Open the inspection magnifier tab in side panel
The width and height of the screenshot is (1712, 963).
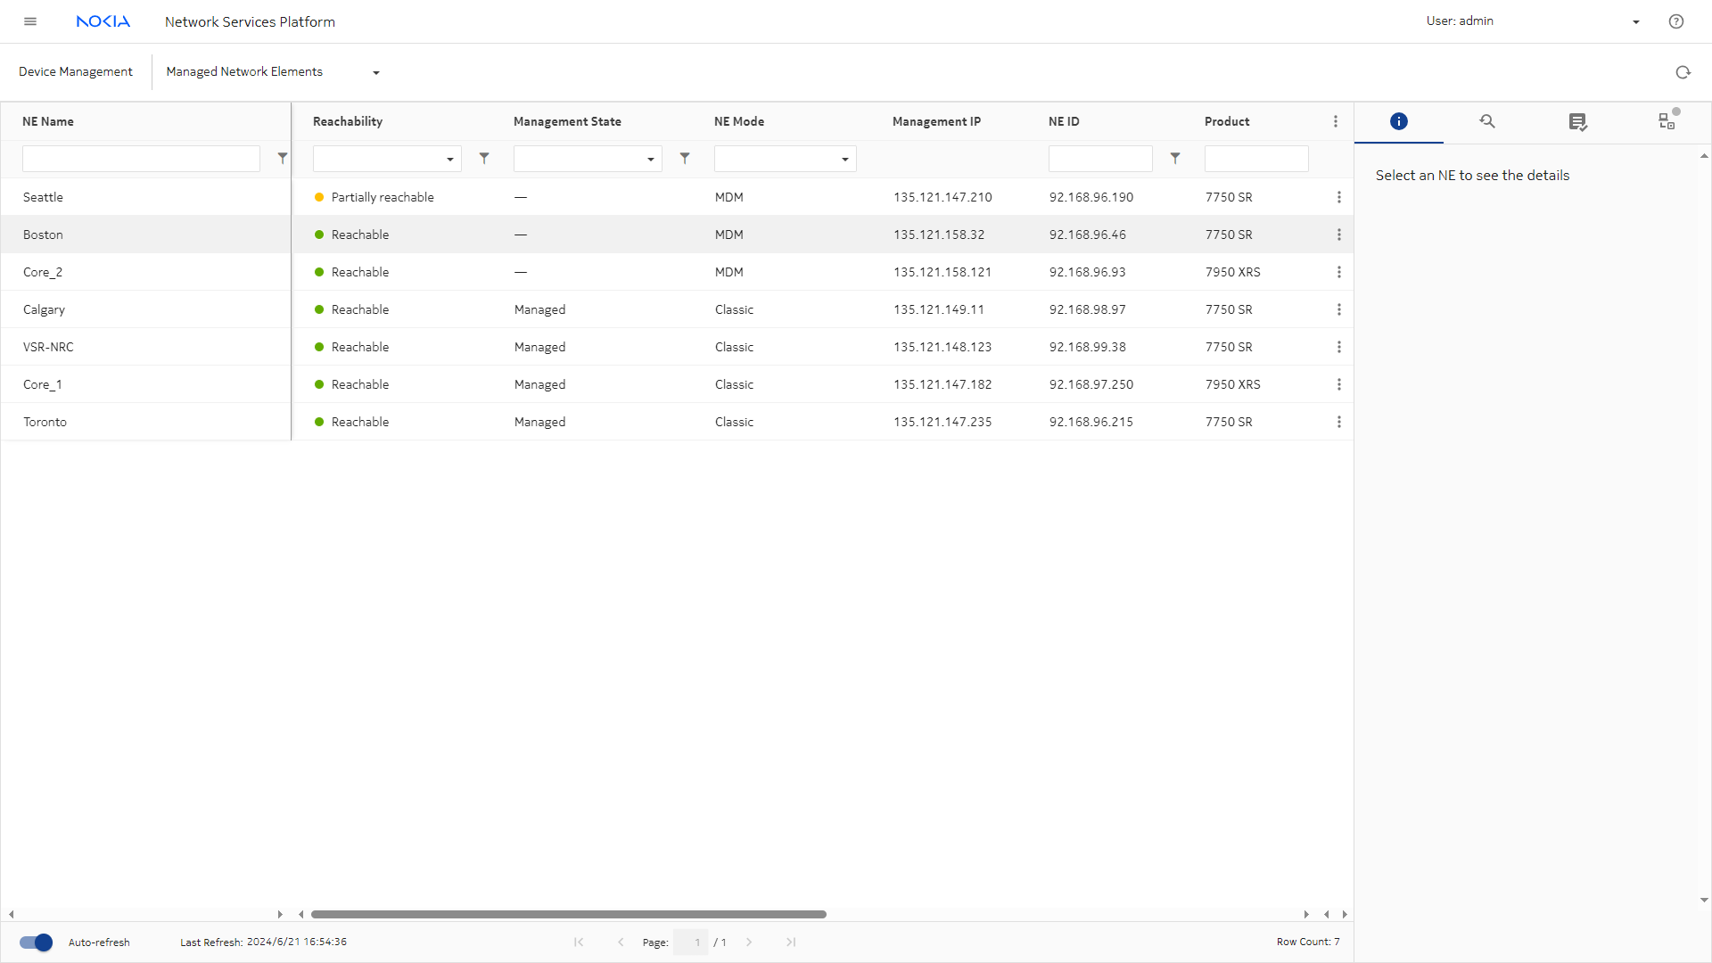[1487, 121]
